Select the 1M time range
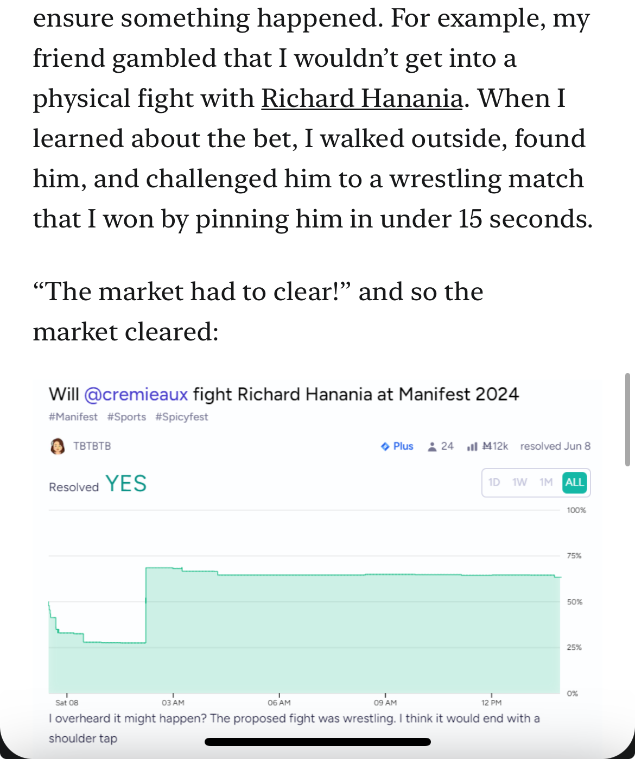The height and width of the screenshot is (759, 635). point(546,482)
